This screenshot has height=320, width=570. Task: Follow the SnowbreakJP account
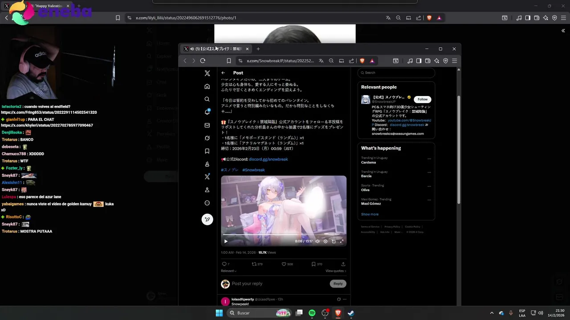[x=423, y=99]
